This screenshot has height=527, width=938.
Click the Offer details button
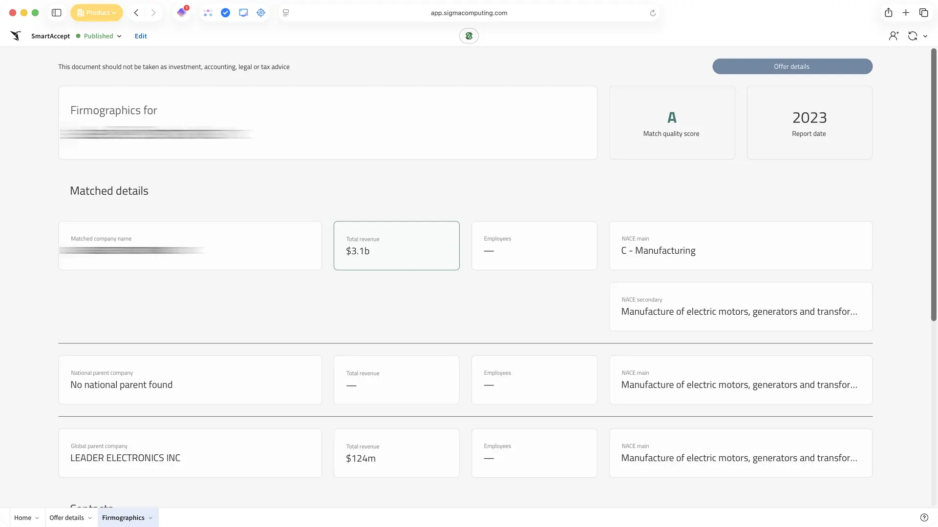pyautogui.click(x=792, y=66)
